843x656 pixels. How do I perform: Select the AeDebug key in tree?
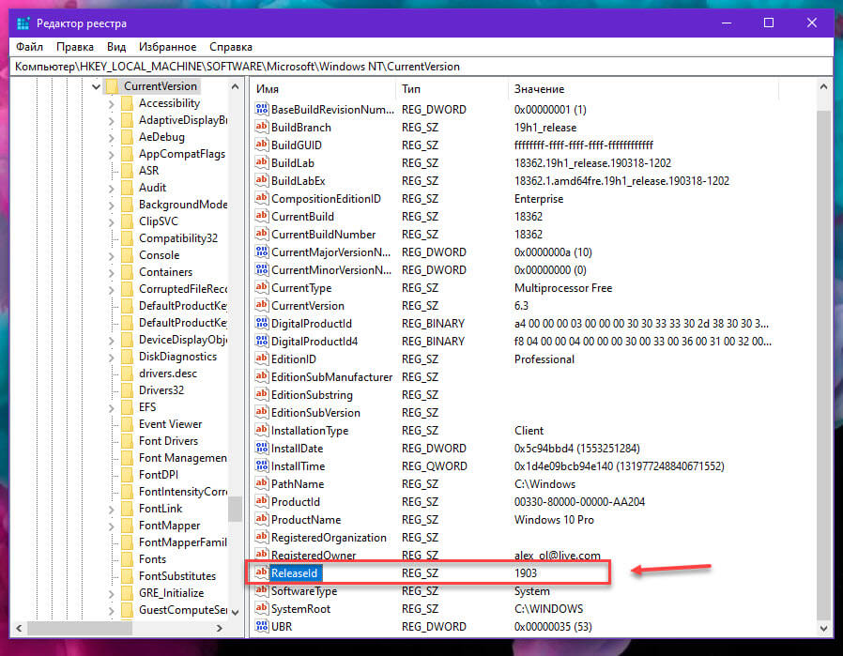[x=161, y=137]
